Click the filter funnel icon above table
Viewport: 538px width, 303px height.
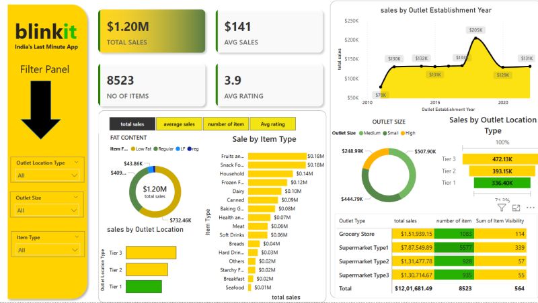click(502, 208)
